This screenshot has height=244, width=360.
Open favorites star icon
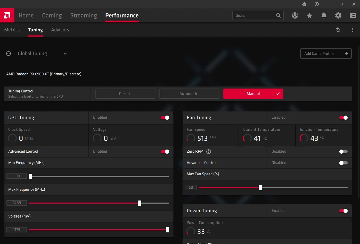(x=309, y=15)
